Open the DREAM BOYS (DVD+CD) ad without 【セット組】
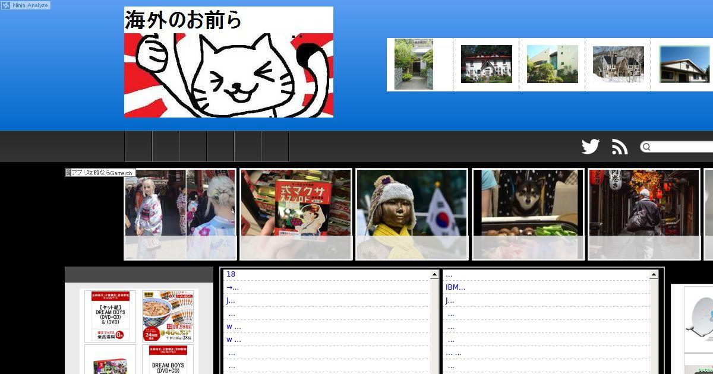 tap(168, 360)
